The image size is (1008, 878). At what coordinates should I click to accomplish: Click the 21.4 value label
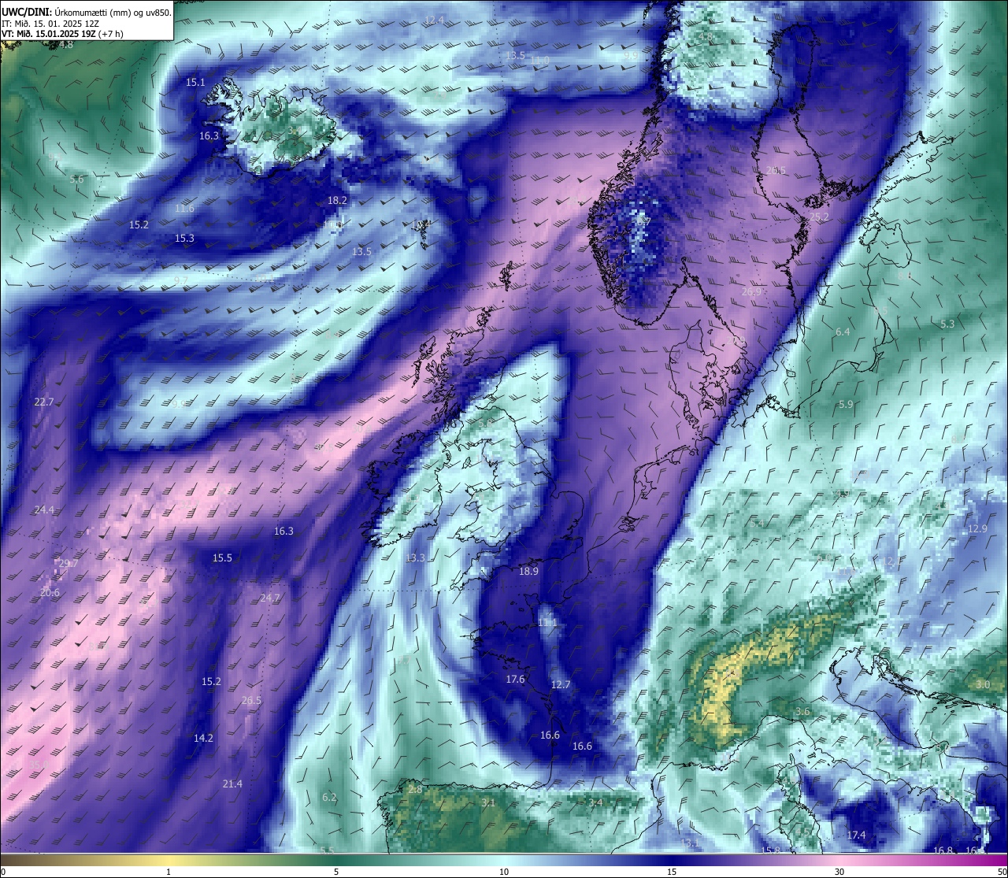pyautogui.click(x=232, y=784)
